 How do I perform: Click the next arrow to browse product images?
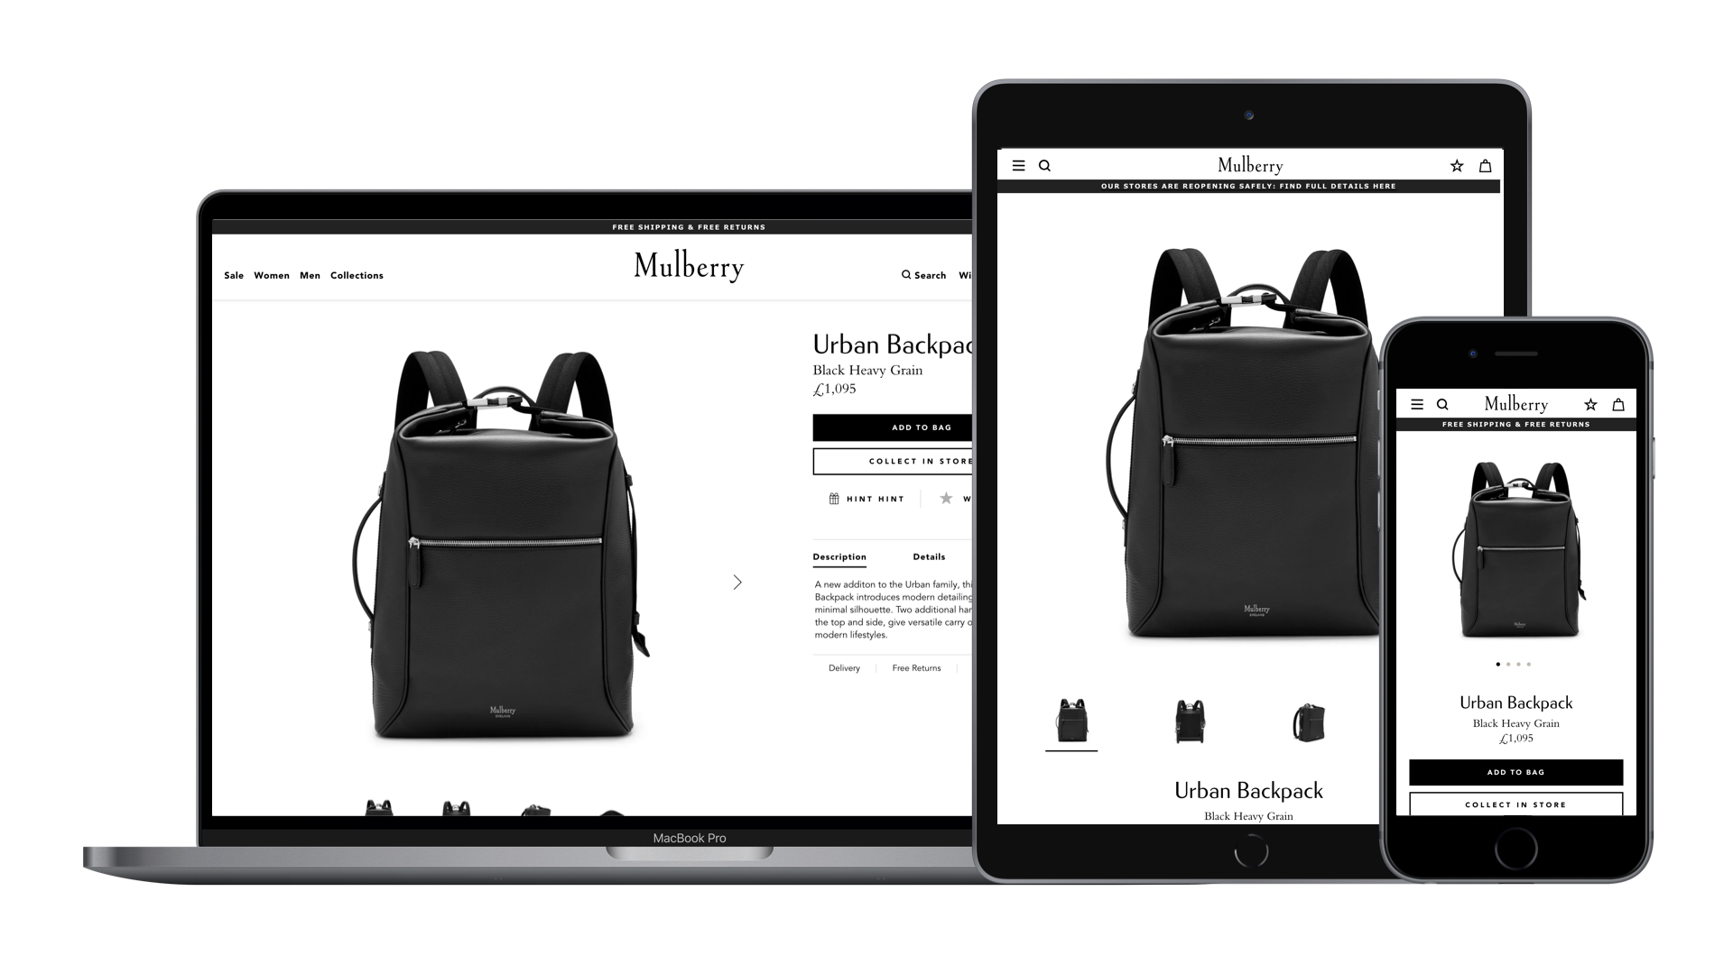pyautogui.click(x=737, y=582)
